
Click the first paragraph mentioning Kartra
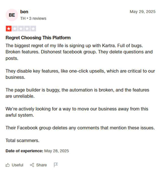tap(79, 52)
